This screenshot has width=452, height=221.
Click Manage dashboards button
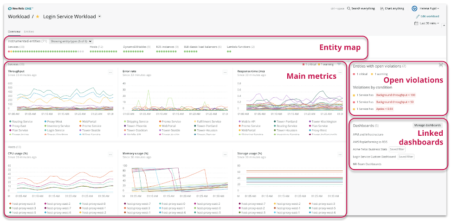point(427,125)
